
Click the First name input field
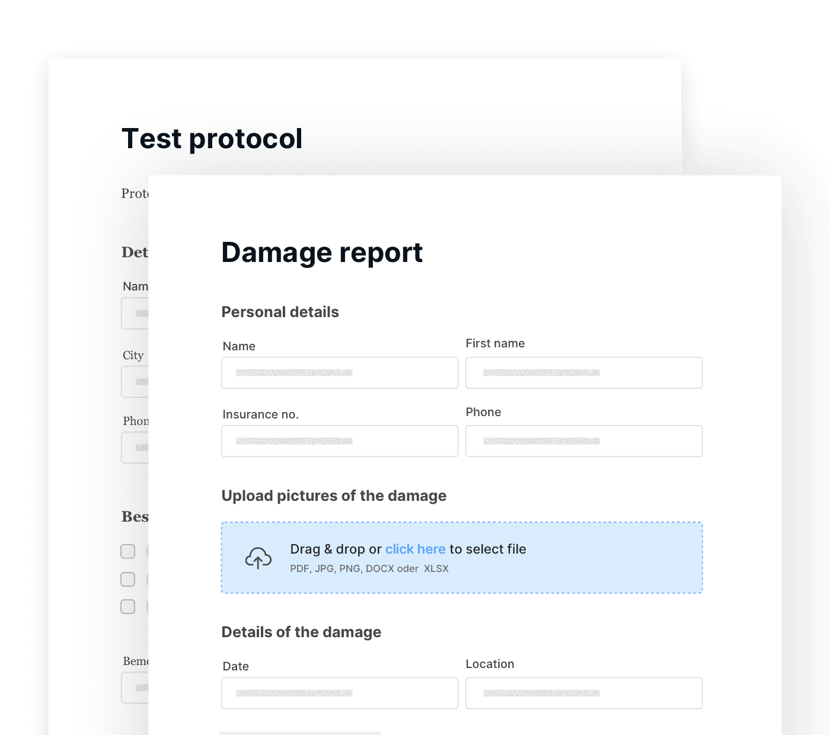583,372
